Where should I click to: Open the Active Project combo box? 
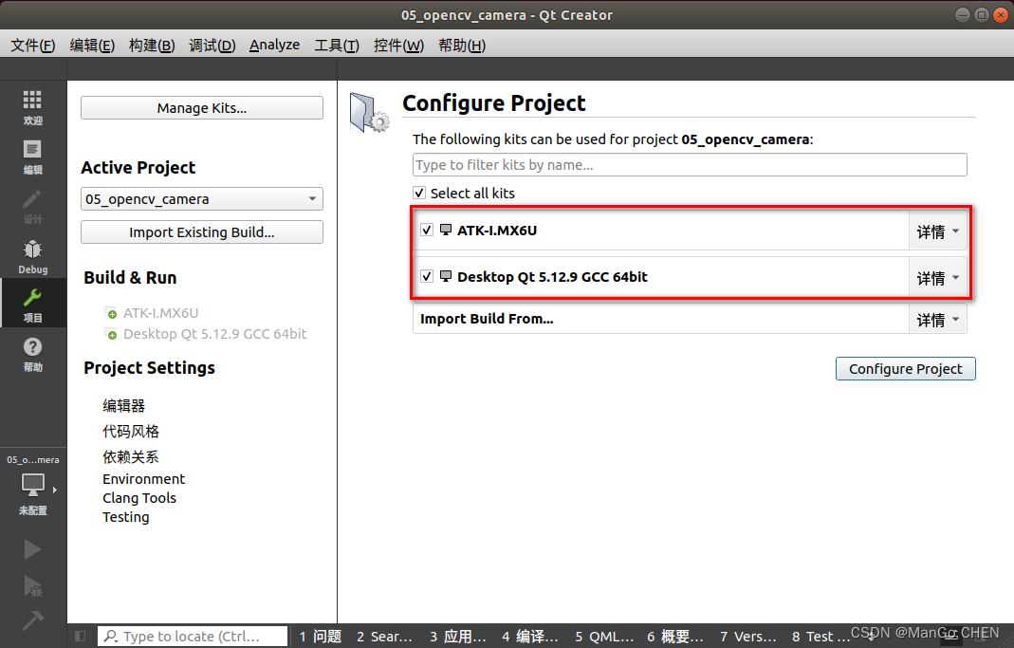click(202, 199)
